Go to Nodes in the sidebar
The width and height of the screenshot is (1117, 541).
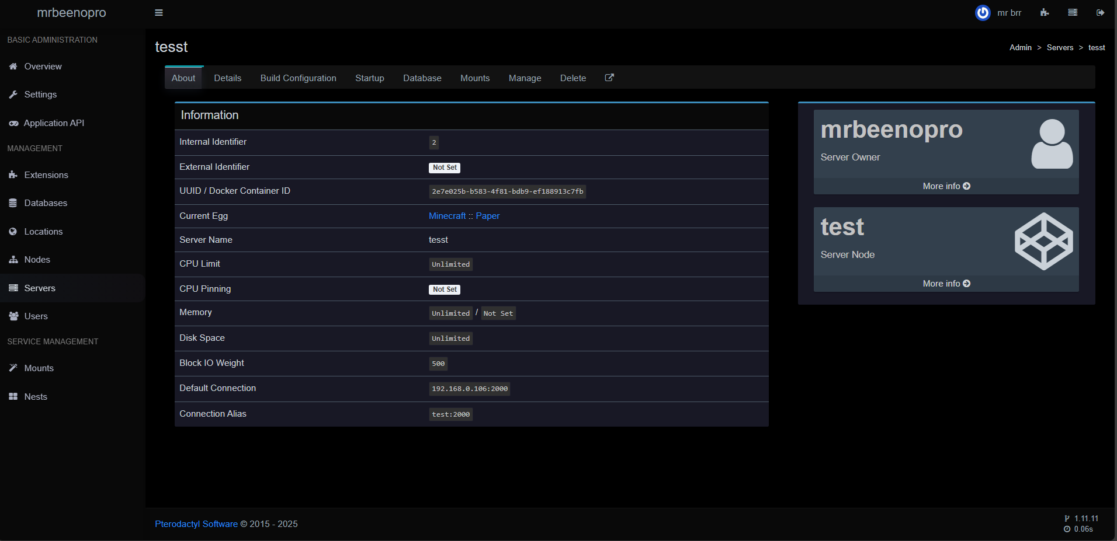click(x=37, y=260)
